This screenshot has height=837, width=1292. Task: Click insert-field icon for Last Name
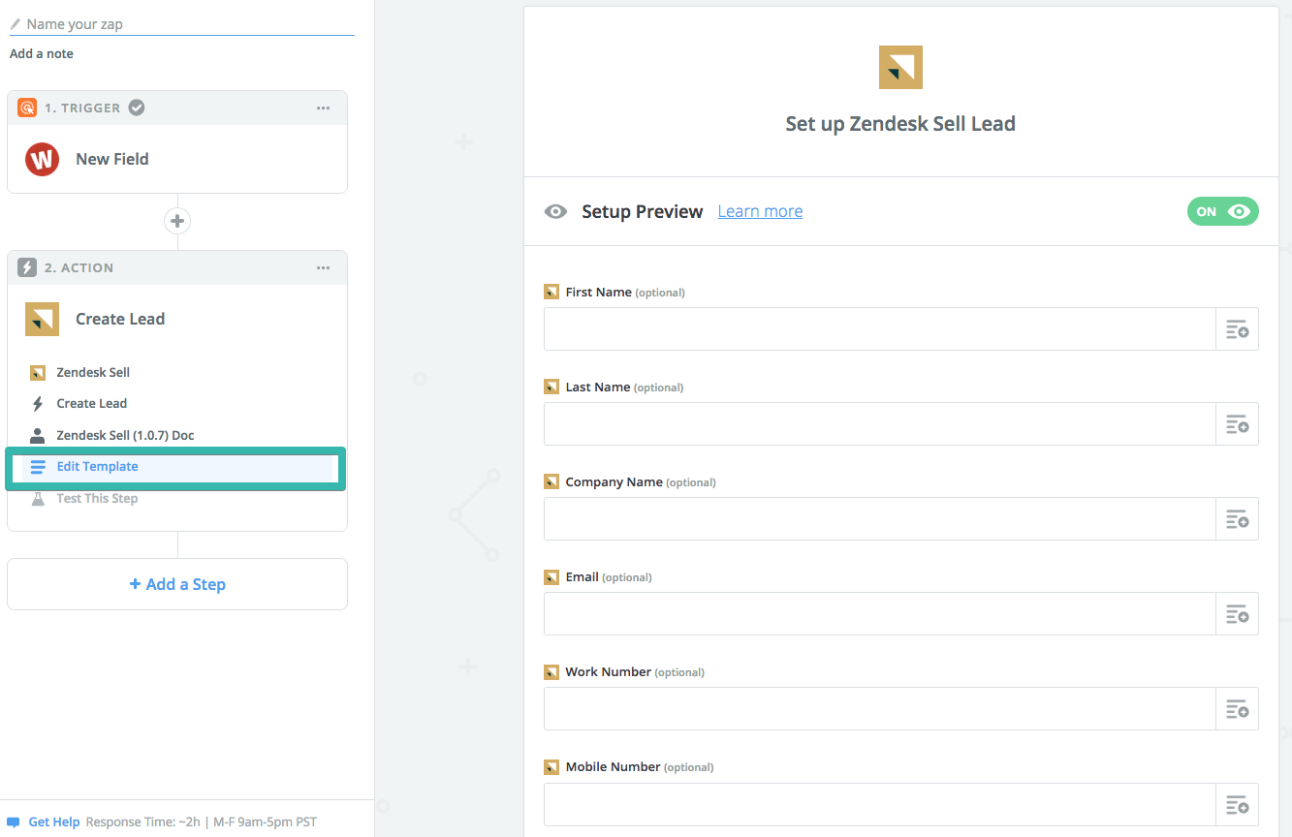point(1237,424)
